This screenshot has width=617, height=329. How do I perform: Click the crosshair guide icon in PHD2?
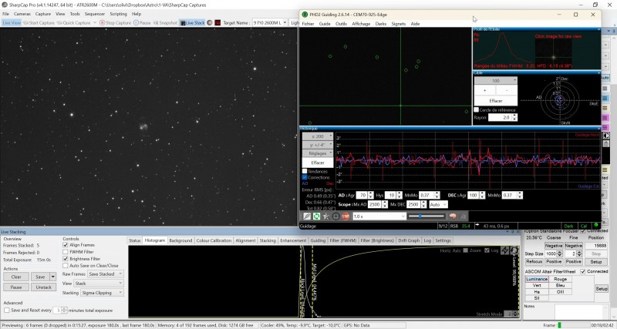335,217
